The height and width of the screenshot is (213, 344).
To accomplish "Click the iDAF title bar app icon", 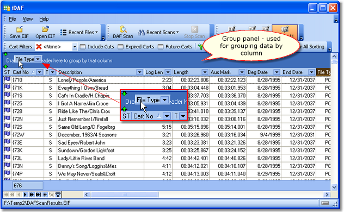I will pyautogui.click(x=7, y=8).
